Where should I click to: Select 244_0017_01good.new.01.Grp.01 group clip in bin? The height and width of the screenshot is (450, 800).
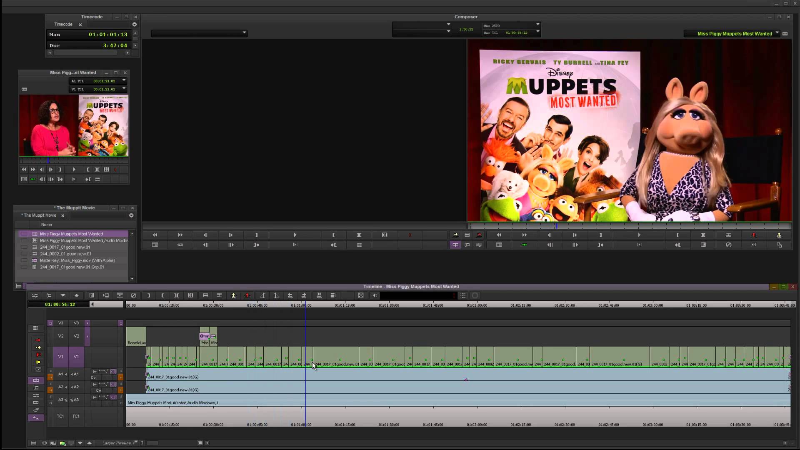(x=73, y=267)
